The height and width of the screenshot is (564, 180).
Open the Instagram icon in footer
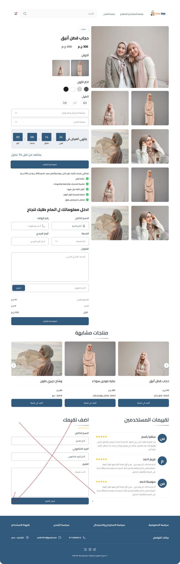(90, 549)
